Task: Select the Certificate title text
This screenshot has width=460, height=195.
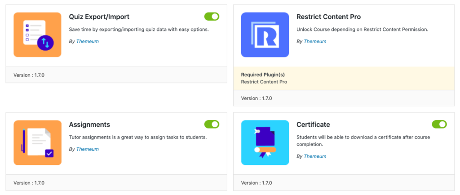Action: click(313, 125)
